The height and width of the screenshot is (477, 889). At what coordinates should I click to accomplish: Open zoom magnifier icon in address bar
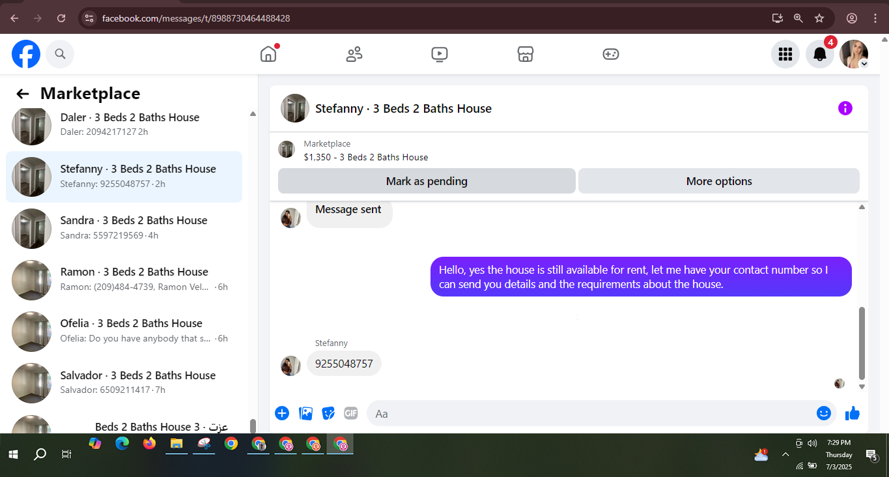pos(798,18)
